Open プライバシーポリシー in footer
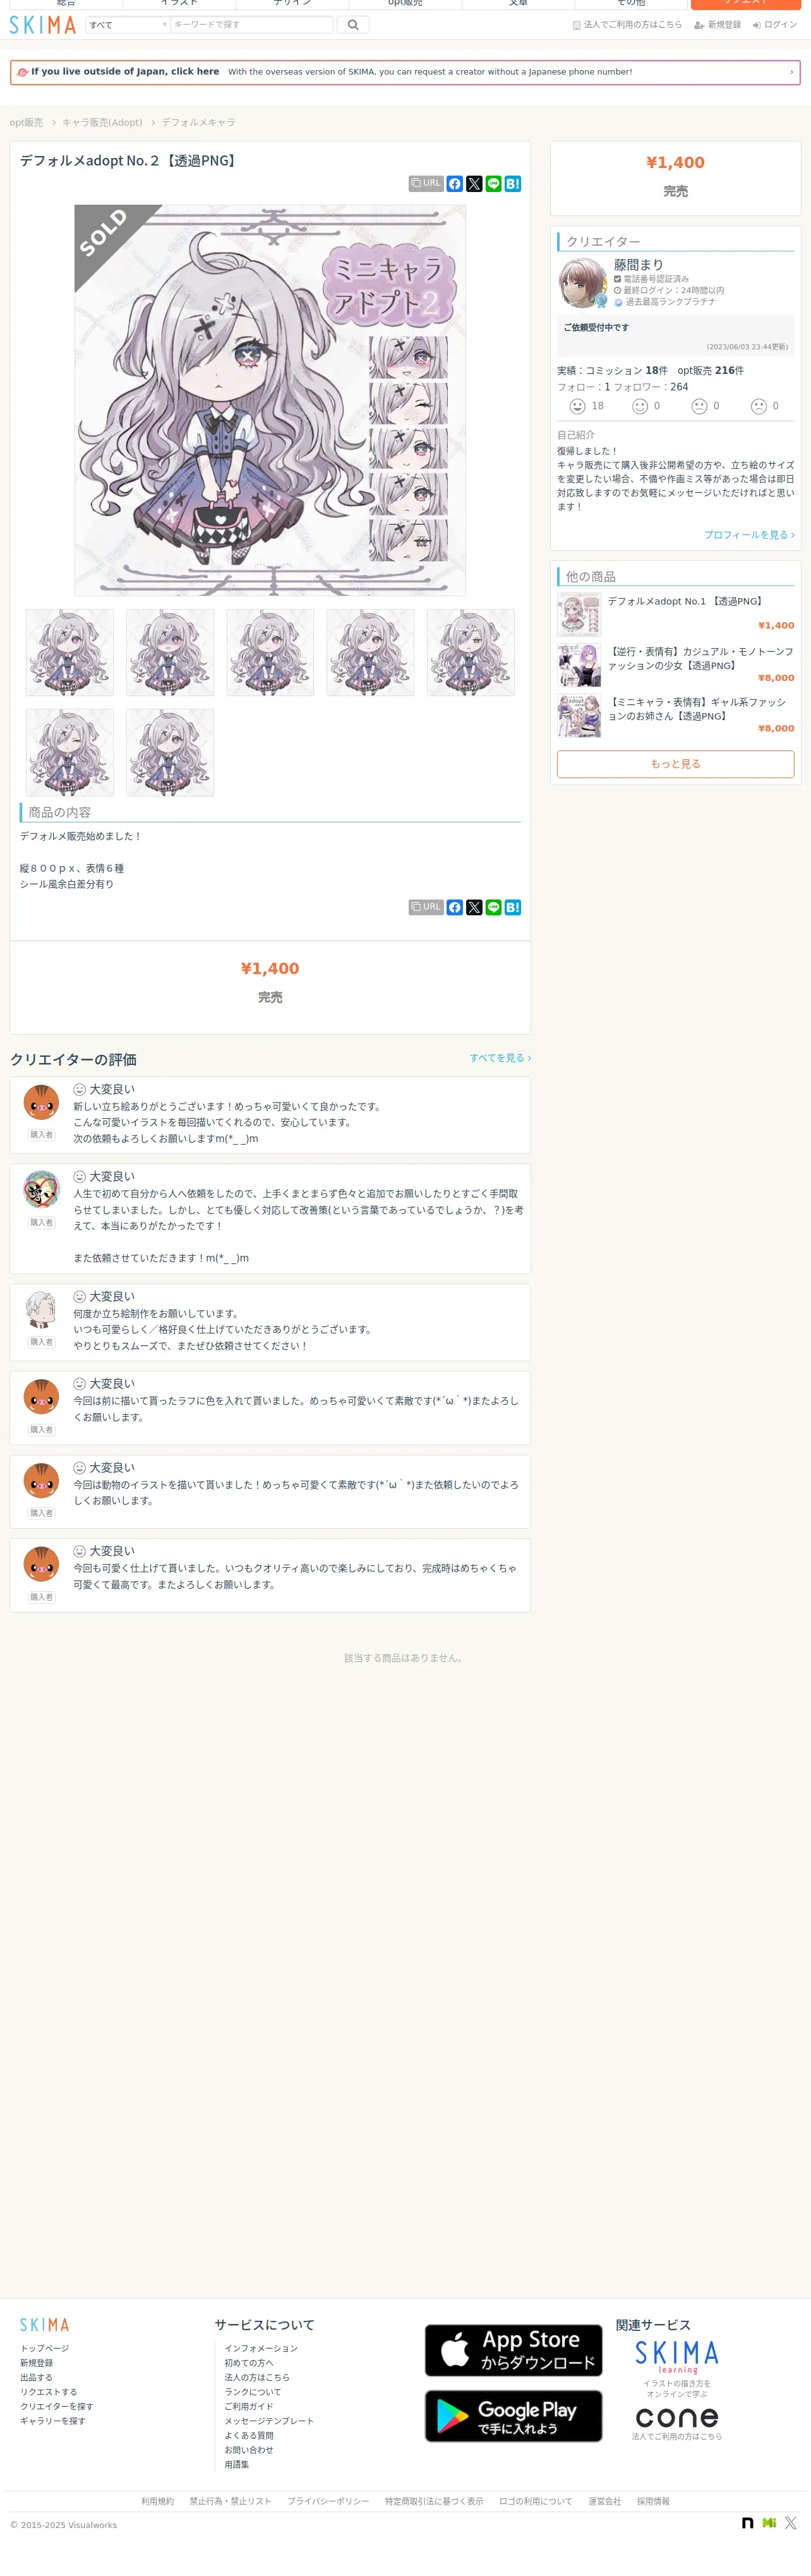 [x=328, y=2501]
